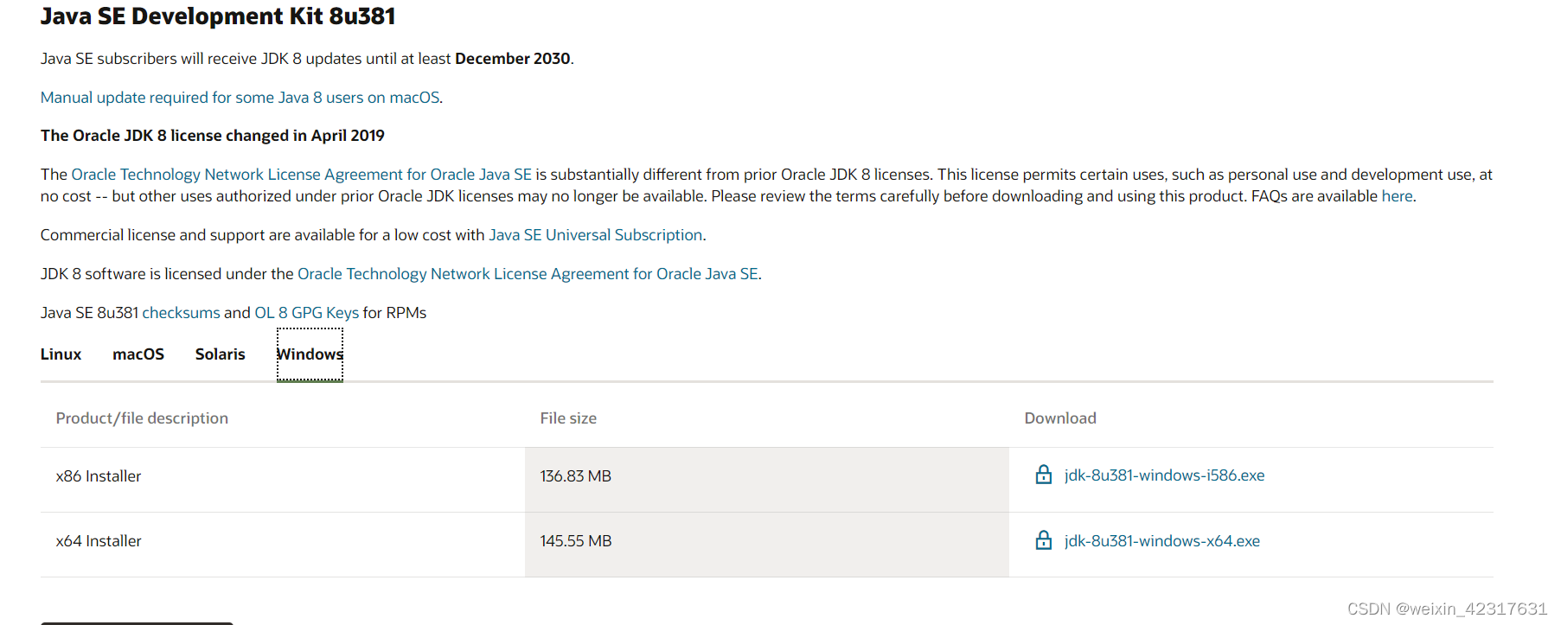Click 'Java SE Development Kit 8u381' heading
This screenshot has width=1561, height=625.
tap(218, 16)
